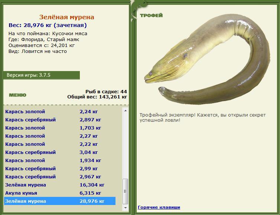Select Карась серебряный 3,04 кг row
Screen dimensions: 280x215
60,152
